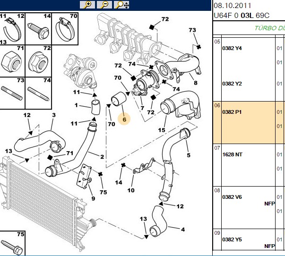This screenshot has width=285, height=256.
Task: Select the stud thumbnail numbered 73
Action: [12, 93]
